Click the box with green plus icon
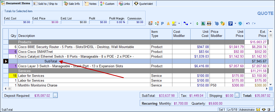 pyautogui.click(x=223, y=24)
